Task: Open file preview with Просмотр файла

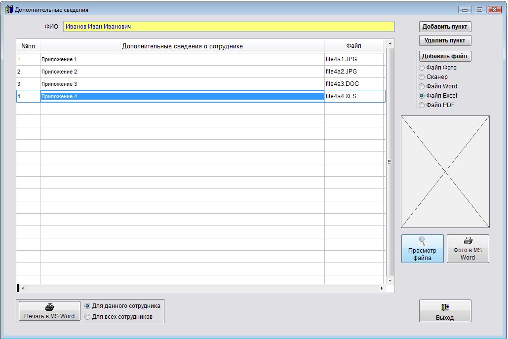Action: [422, 249]
